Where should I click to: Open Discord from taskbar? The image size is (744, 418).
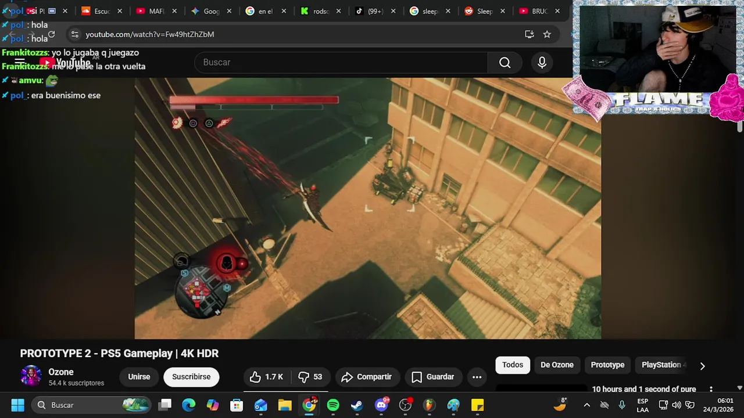(381, 405)
